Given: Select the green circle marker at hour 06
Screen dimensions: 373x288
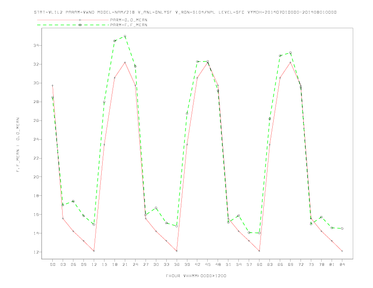Looking at the screenshot, I should click(73, 201).
